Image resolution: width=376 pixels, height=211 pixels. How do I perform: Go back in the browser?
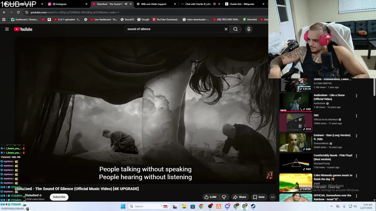(x=4, y=12)
